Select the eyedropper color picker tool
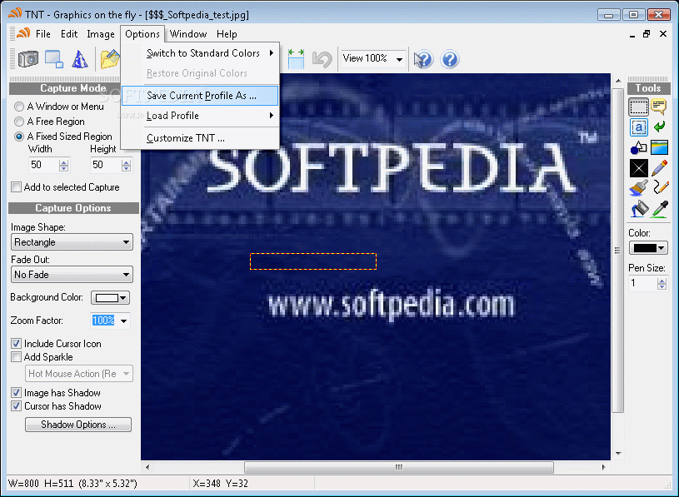679x497 pixels. pyautogui.click(x=660, y=209)
